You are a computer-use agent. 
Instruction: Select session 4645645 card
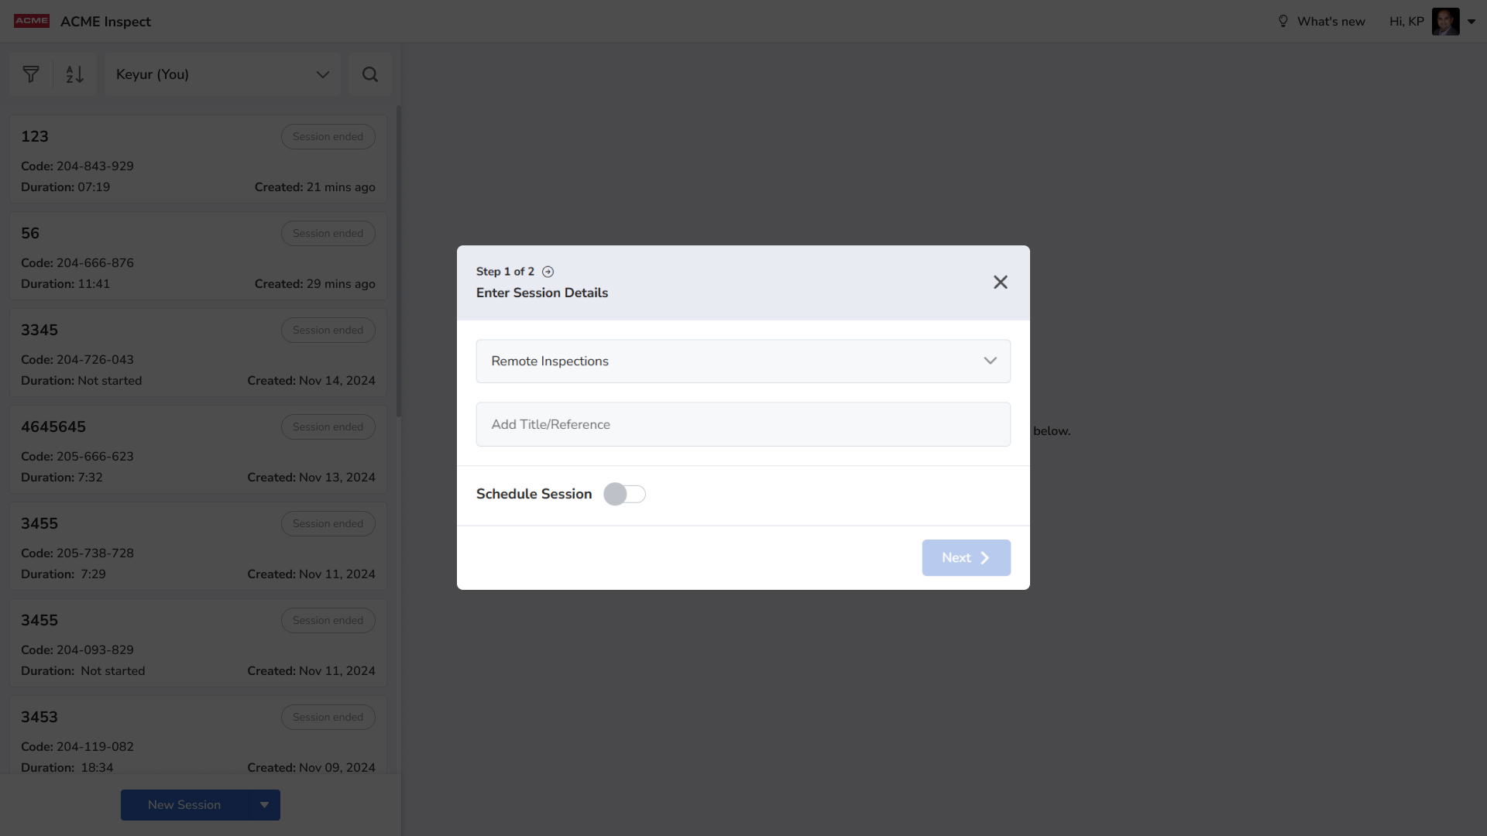(197, 450)
